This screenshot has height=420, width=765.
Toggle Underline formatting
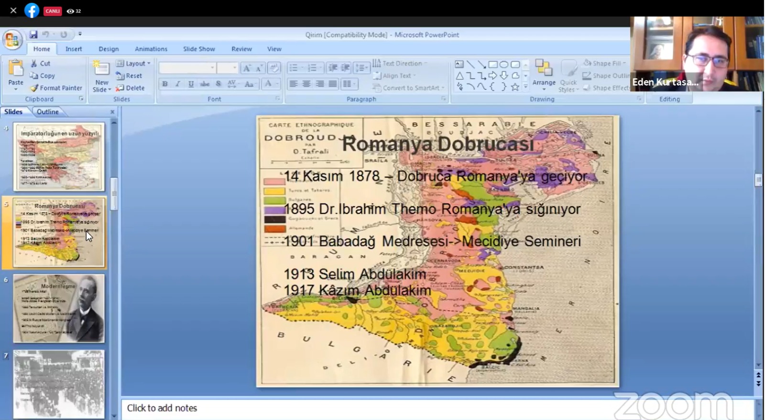pos(191,84)
